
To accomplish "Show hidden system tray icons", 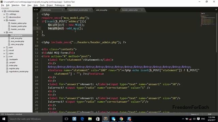I will (183, 119).
